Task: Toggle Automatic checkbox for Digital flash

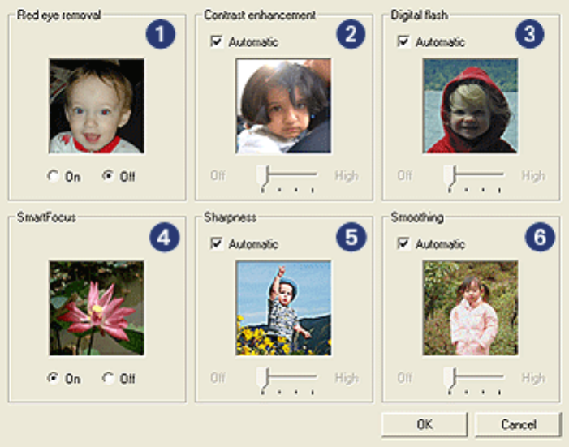Action: point(403,41)
